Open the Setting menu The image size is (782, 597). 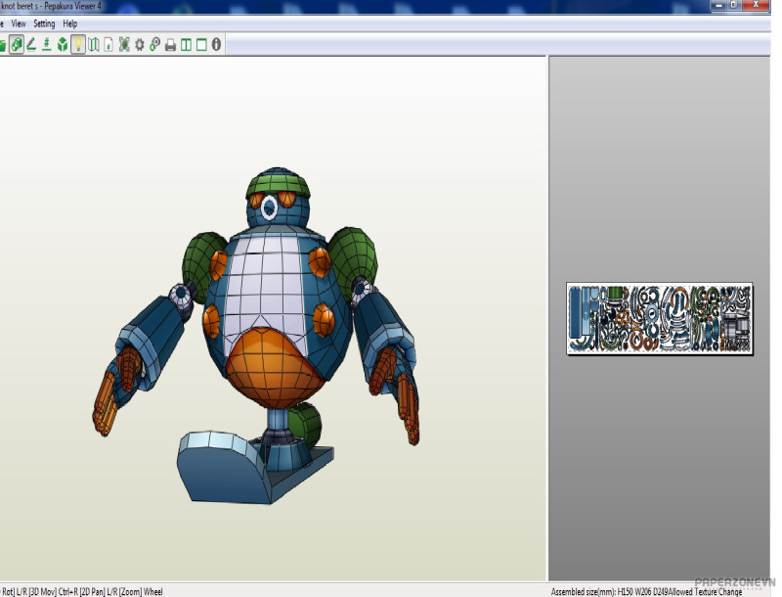pos(44,23)
